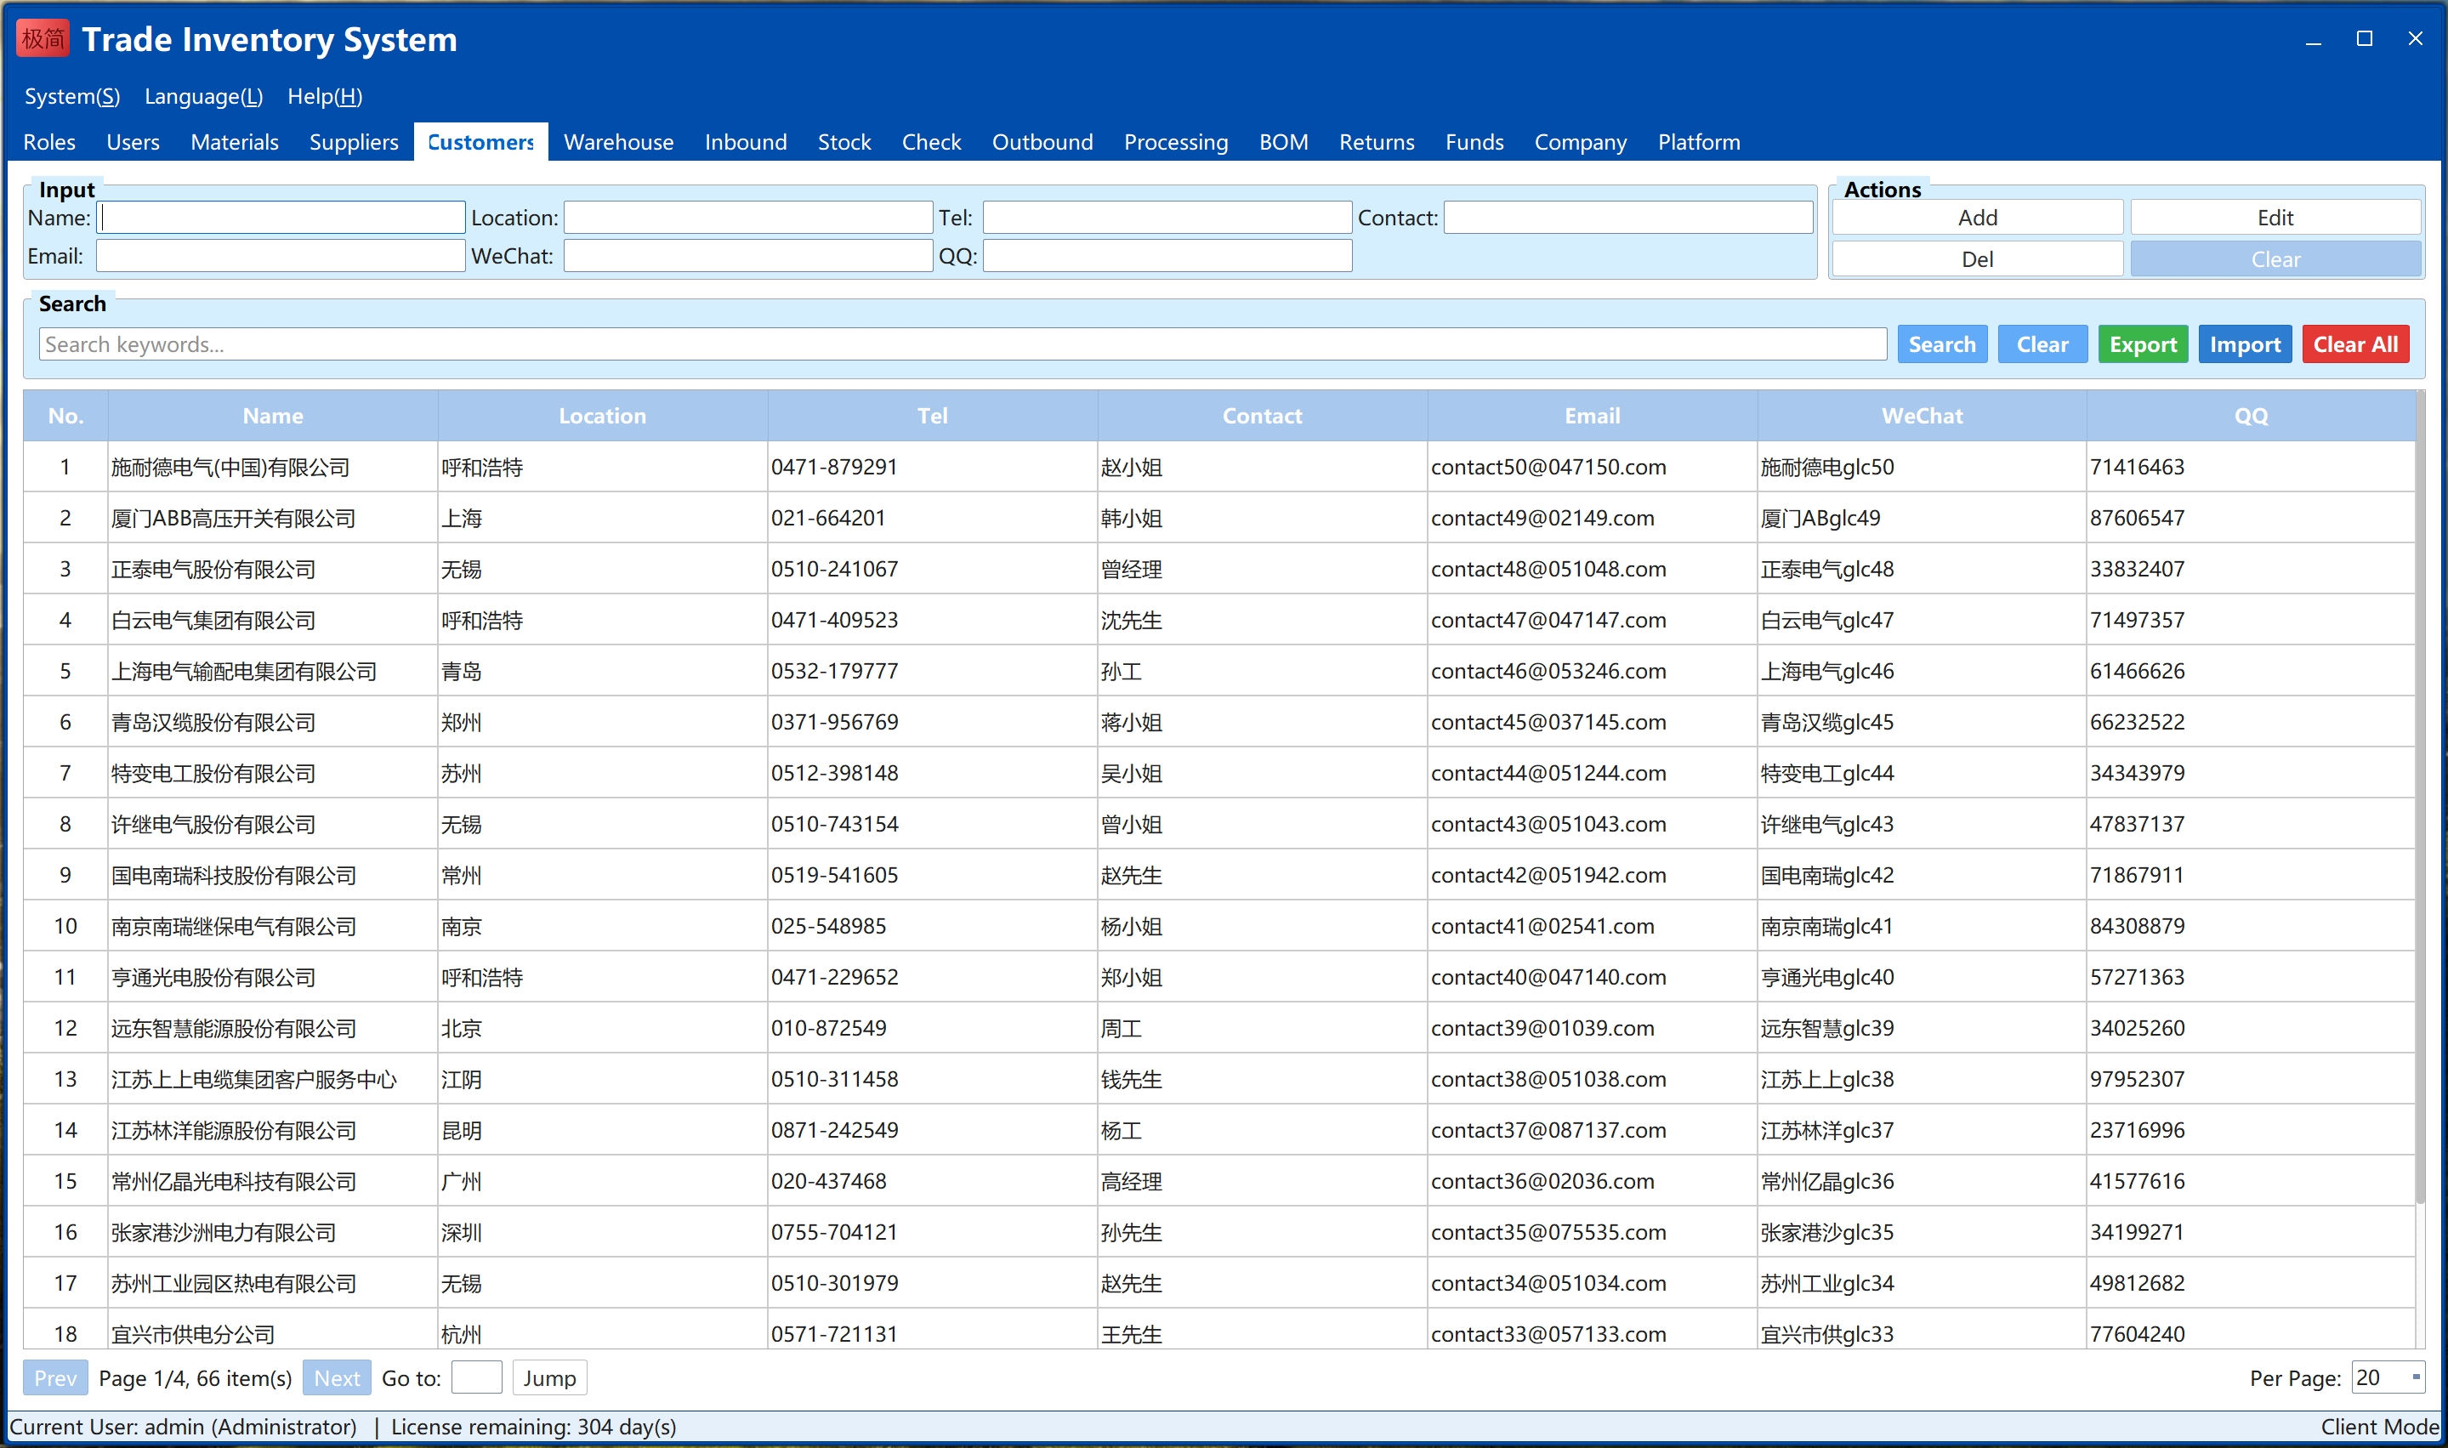Click the search keywords box
The image size is (2448, 1448).
tap(963, 344)
